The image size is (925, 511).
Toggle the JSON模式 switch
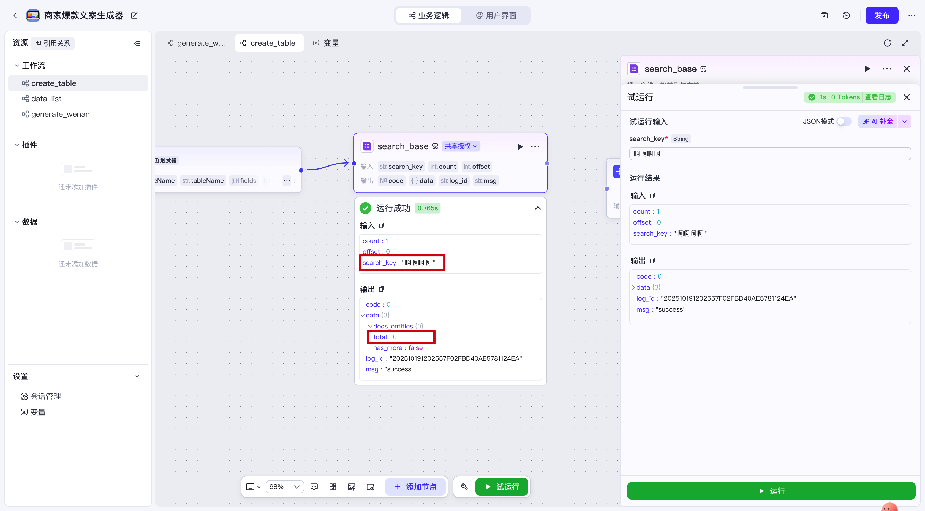pyautogui.click(x=844, y=121)
